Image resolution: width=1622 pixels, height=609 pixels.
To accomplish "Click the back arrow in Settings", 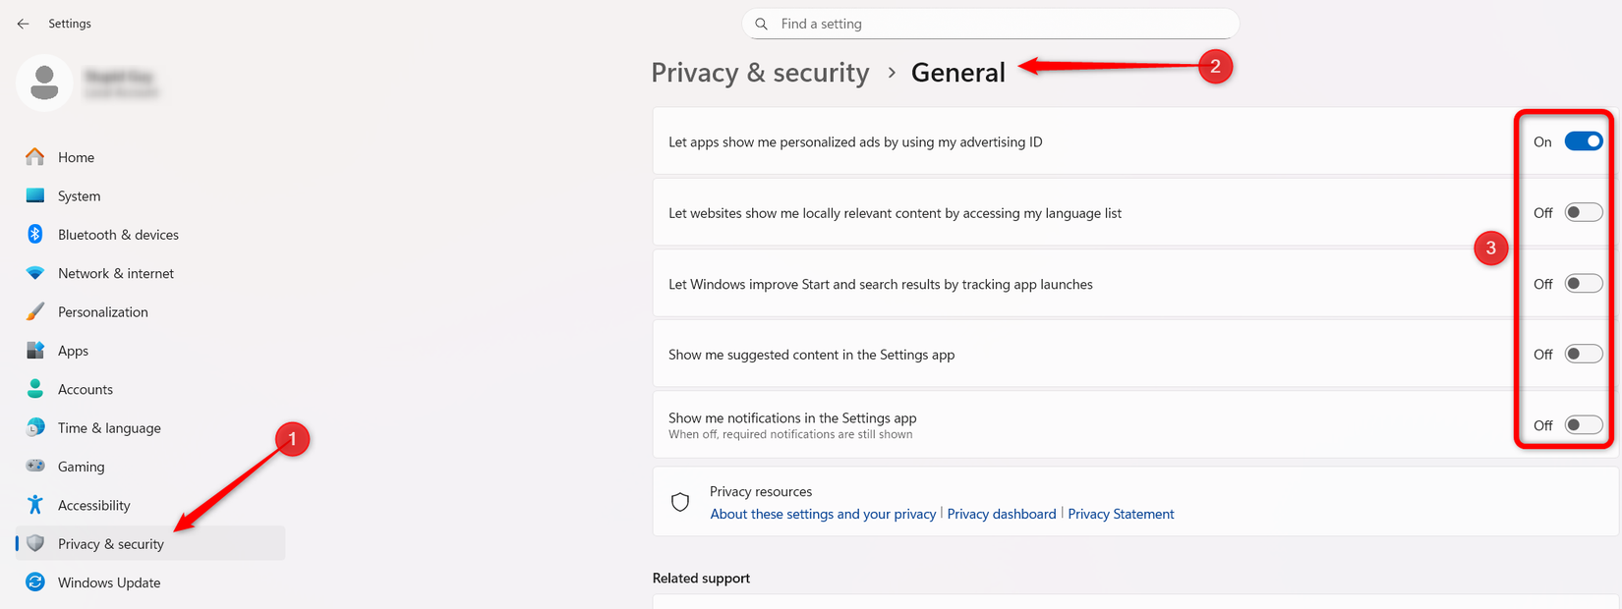I will pyautogui.click(x=22, y=23).
